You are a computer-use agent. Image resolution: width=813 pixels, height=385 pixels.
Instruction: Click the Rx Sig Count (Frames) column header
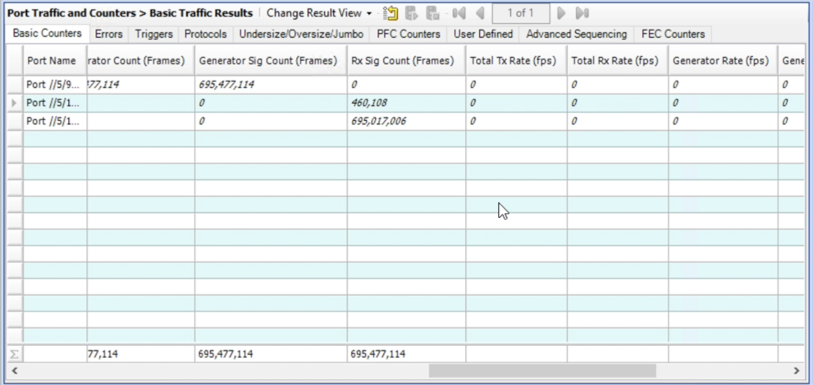[406, 60]
